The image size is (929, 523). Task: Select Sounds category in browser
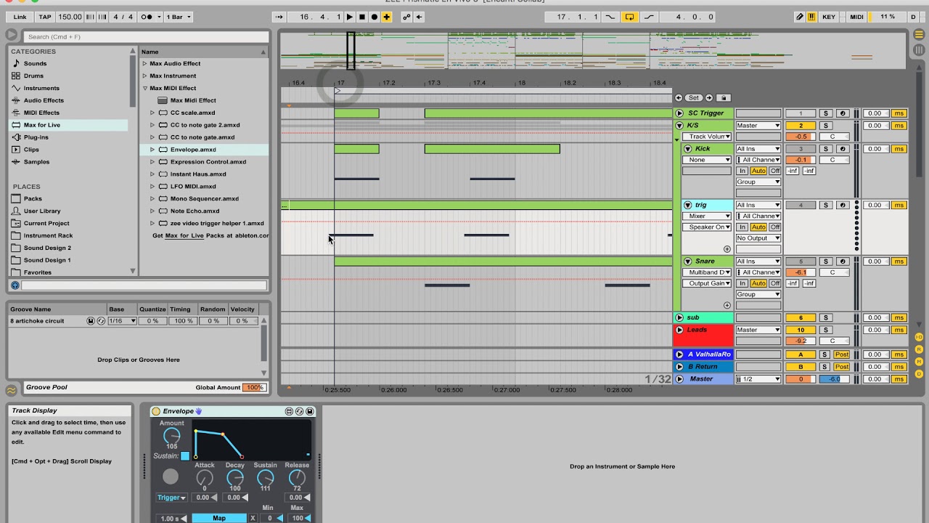click(35, 63)
